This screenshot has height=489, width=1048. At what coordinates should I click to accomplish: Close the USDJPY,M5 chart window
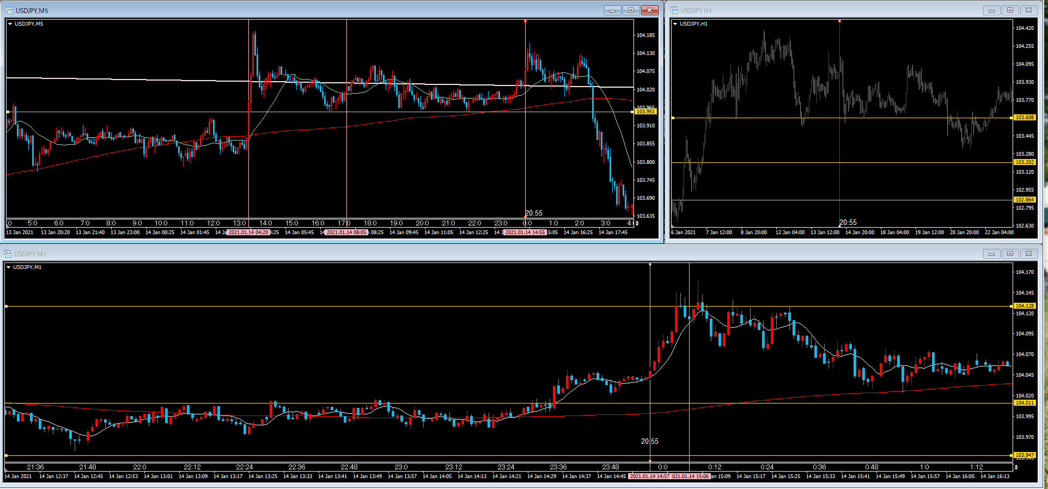point(649,10)
